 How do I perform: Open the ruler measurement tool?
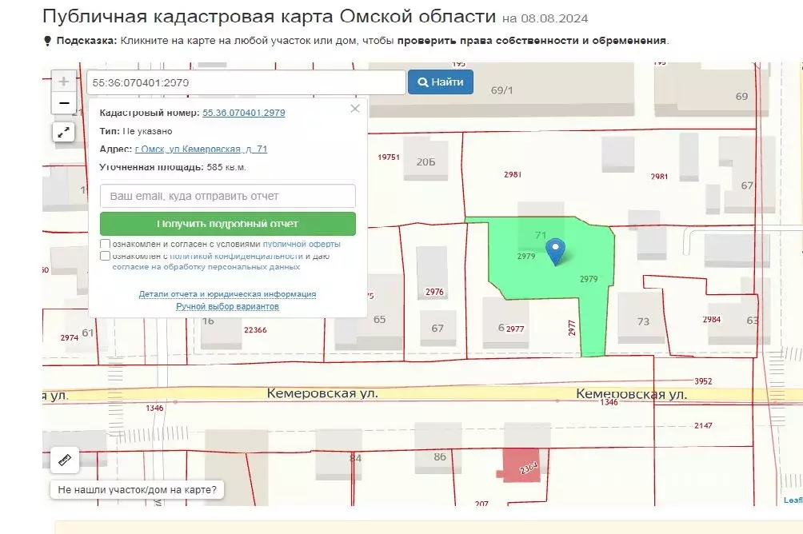pyautogui.click(x=65, y=460)
